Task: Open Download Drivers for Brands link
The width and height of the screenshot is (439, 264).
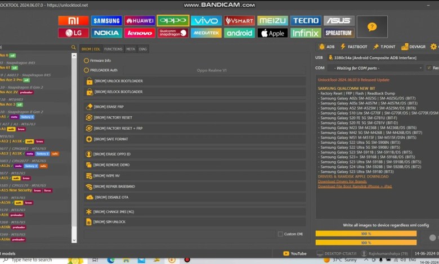Action: [342, 181]
